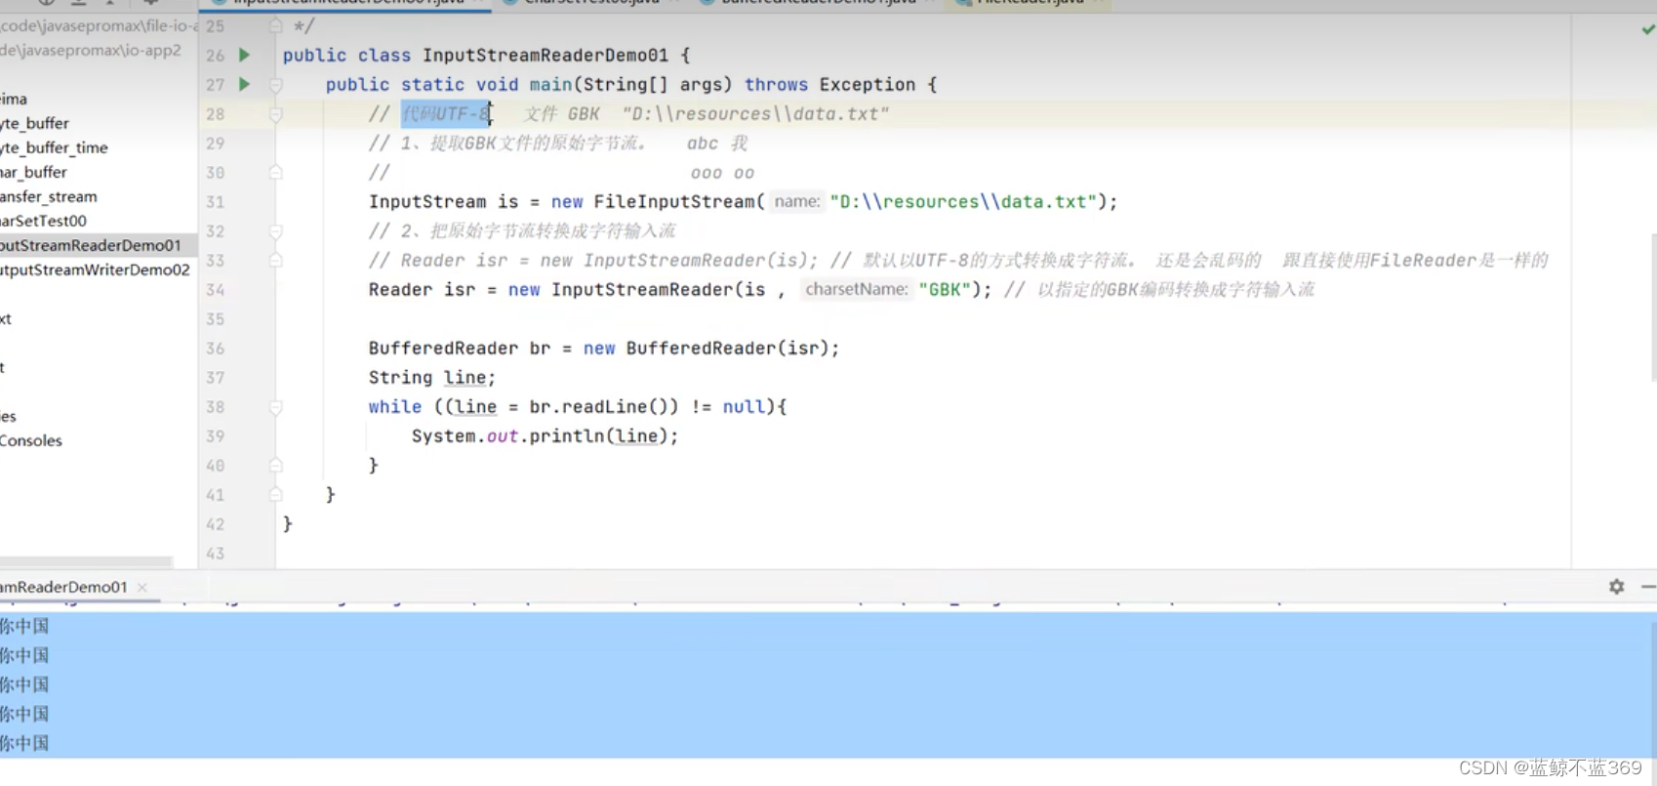Click FileInputStream on line 31
Viewport: 1657px width, 786px height.
[x=674, y=202]
